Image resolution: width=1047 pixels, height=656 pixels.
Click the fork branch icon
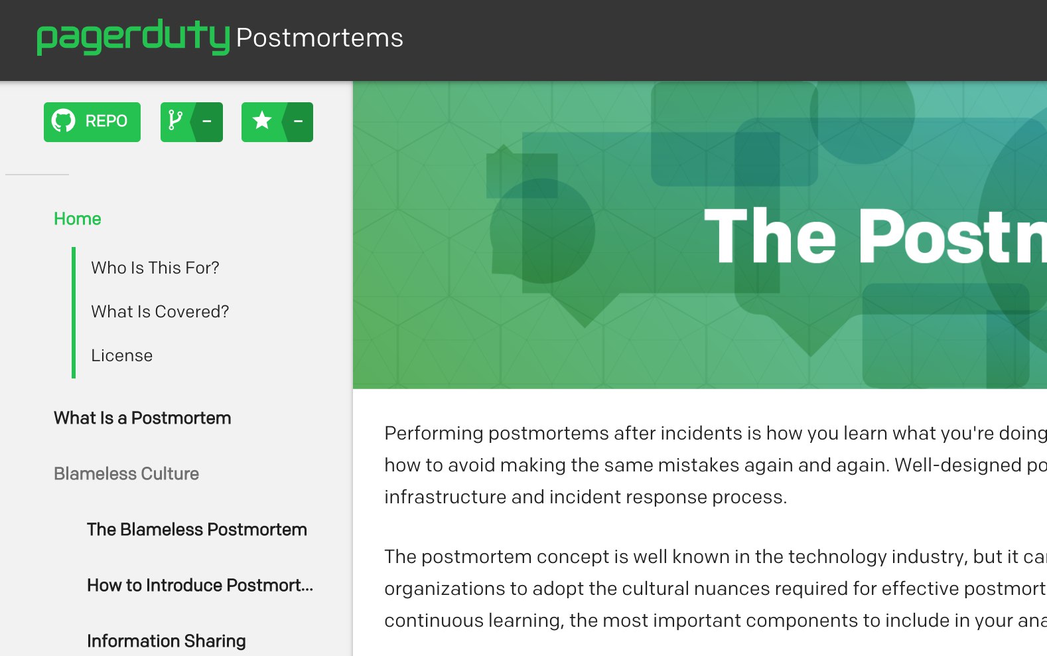point(175,121)
